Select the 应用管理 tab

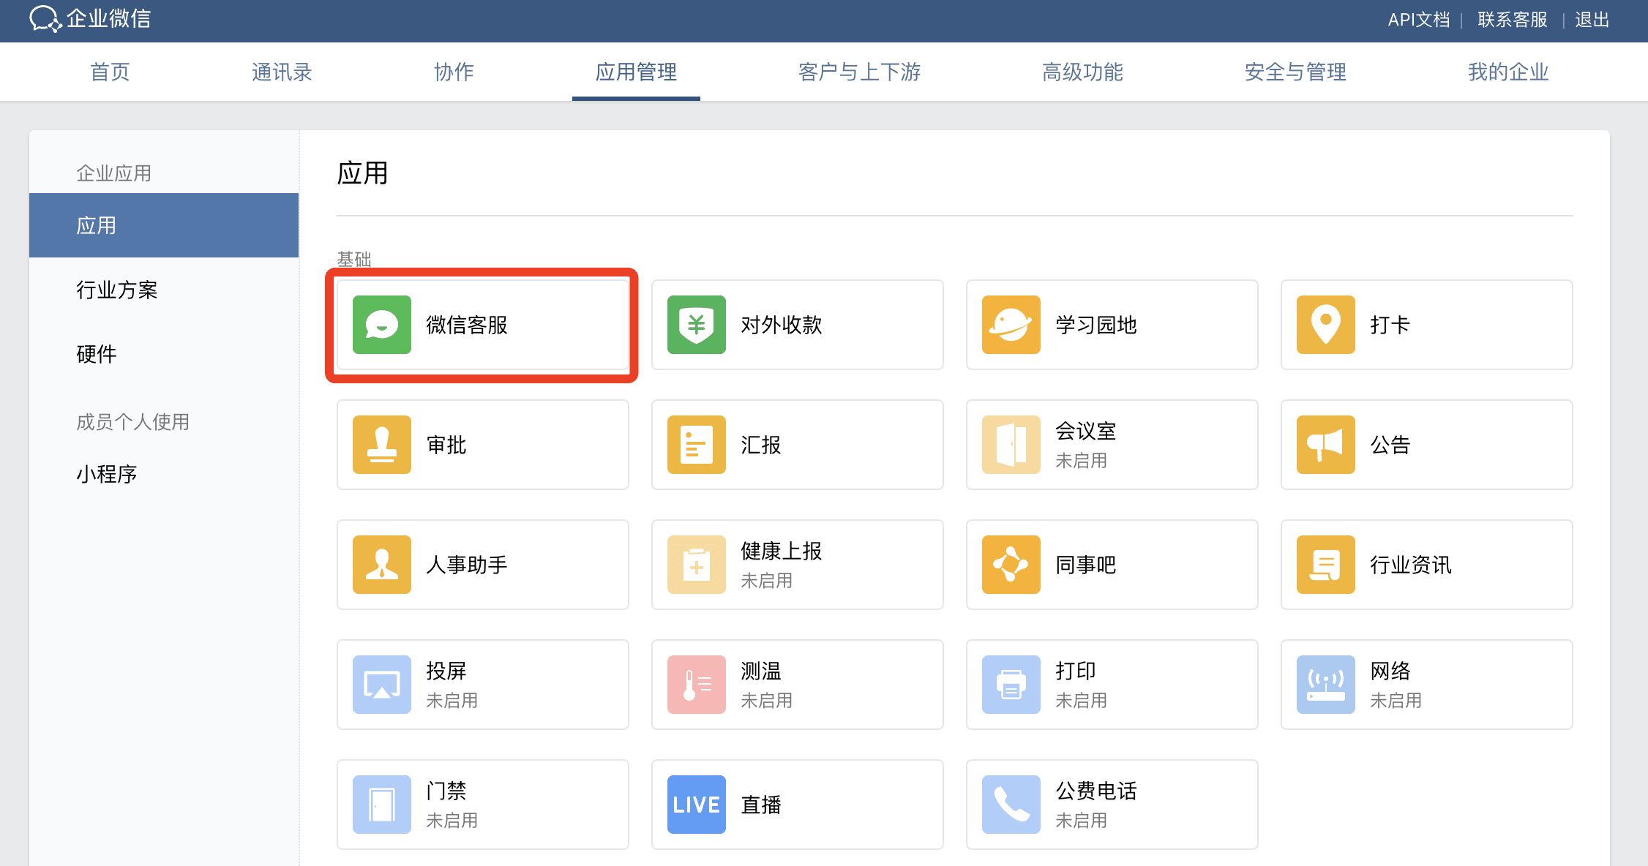pos(636,72)
